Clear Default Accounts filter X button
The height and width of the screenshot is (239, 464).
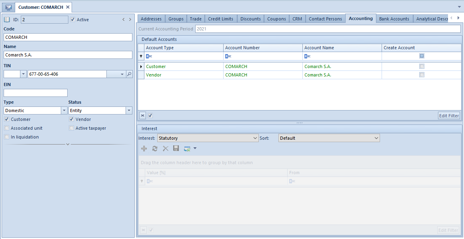point(143,116)
